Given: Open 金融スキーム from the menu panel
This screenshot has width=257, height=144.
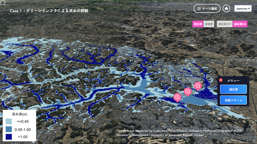Looking at the screenshot, I should coord(233,100).
